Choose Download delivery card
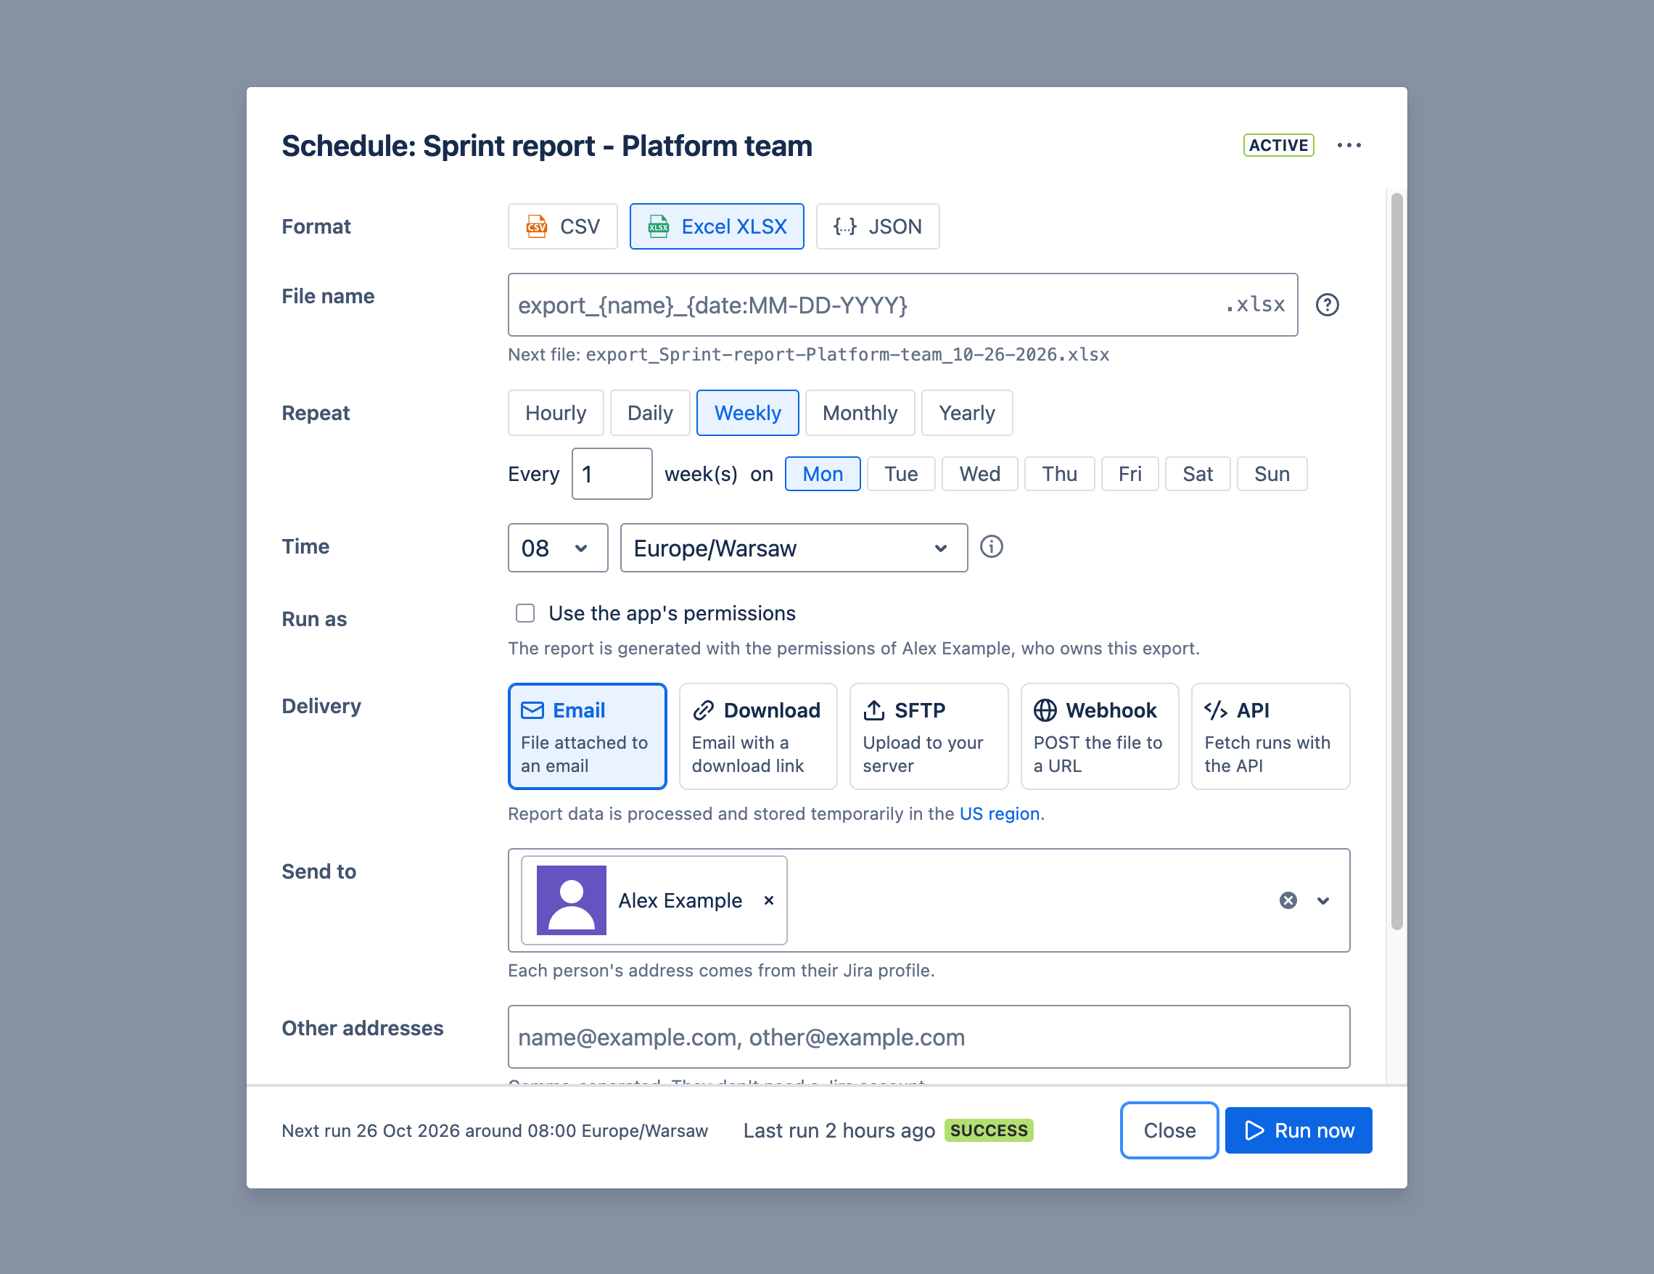This screenshot has width=1654, height=1274. [x=757, y=736]
